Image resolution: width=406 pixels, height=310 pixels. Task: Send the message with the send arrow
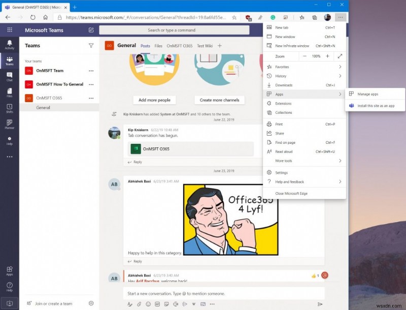coord(320,303)
